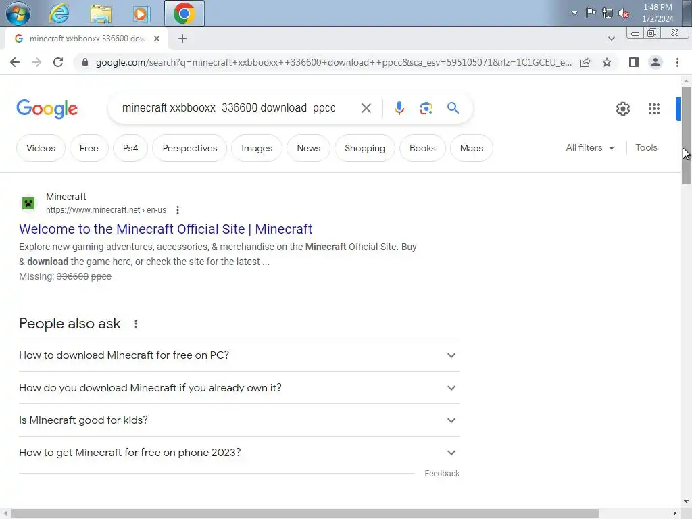
Task: Open Chrome side panel
Action: click(634, 63)
